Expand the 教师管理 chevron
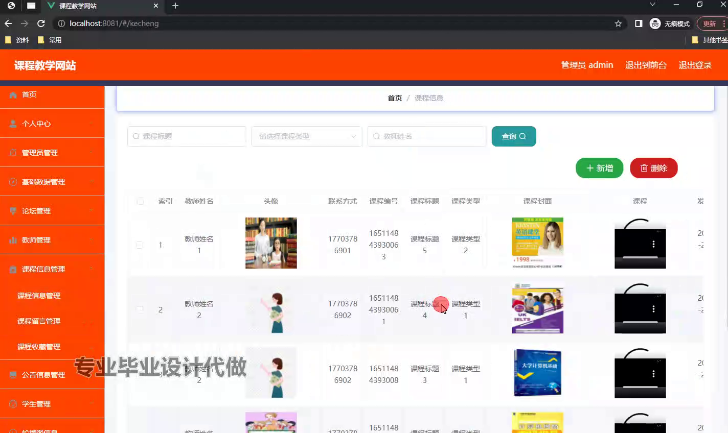 click(x=92, y=240)
